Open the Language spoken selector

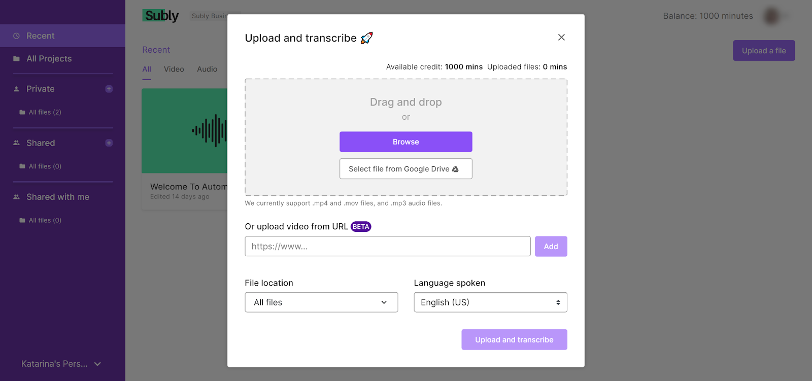click(490, 302)
